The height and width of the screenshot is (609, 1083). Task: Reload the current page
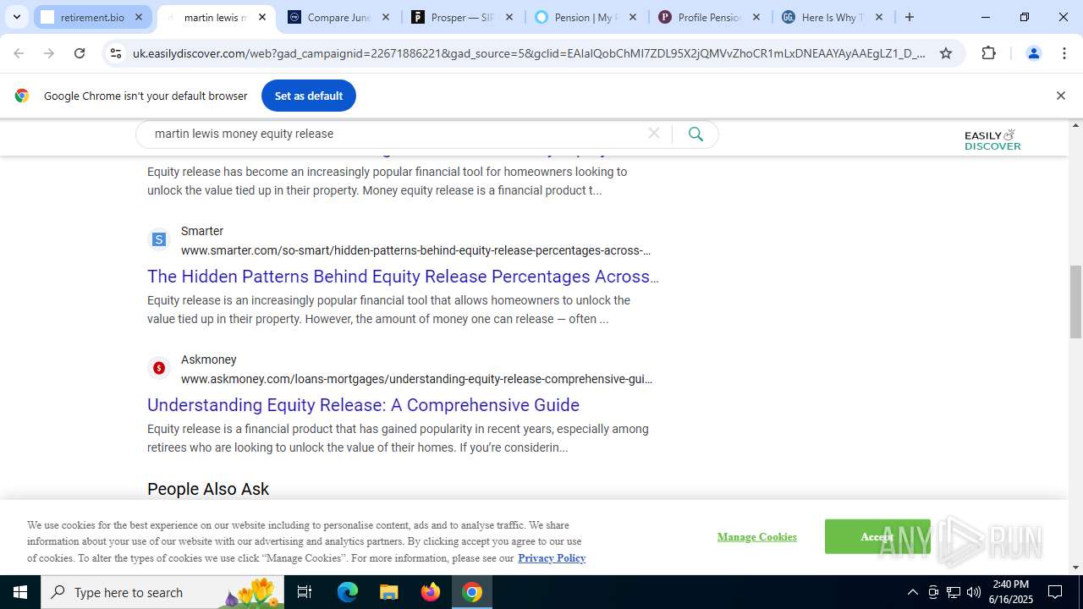[x=80, y=53]
